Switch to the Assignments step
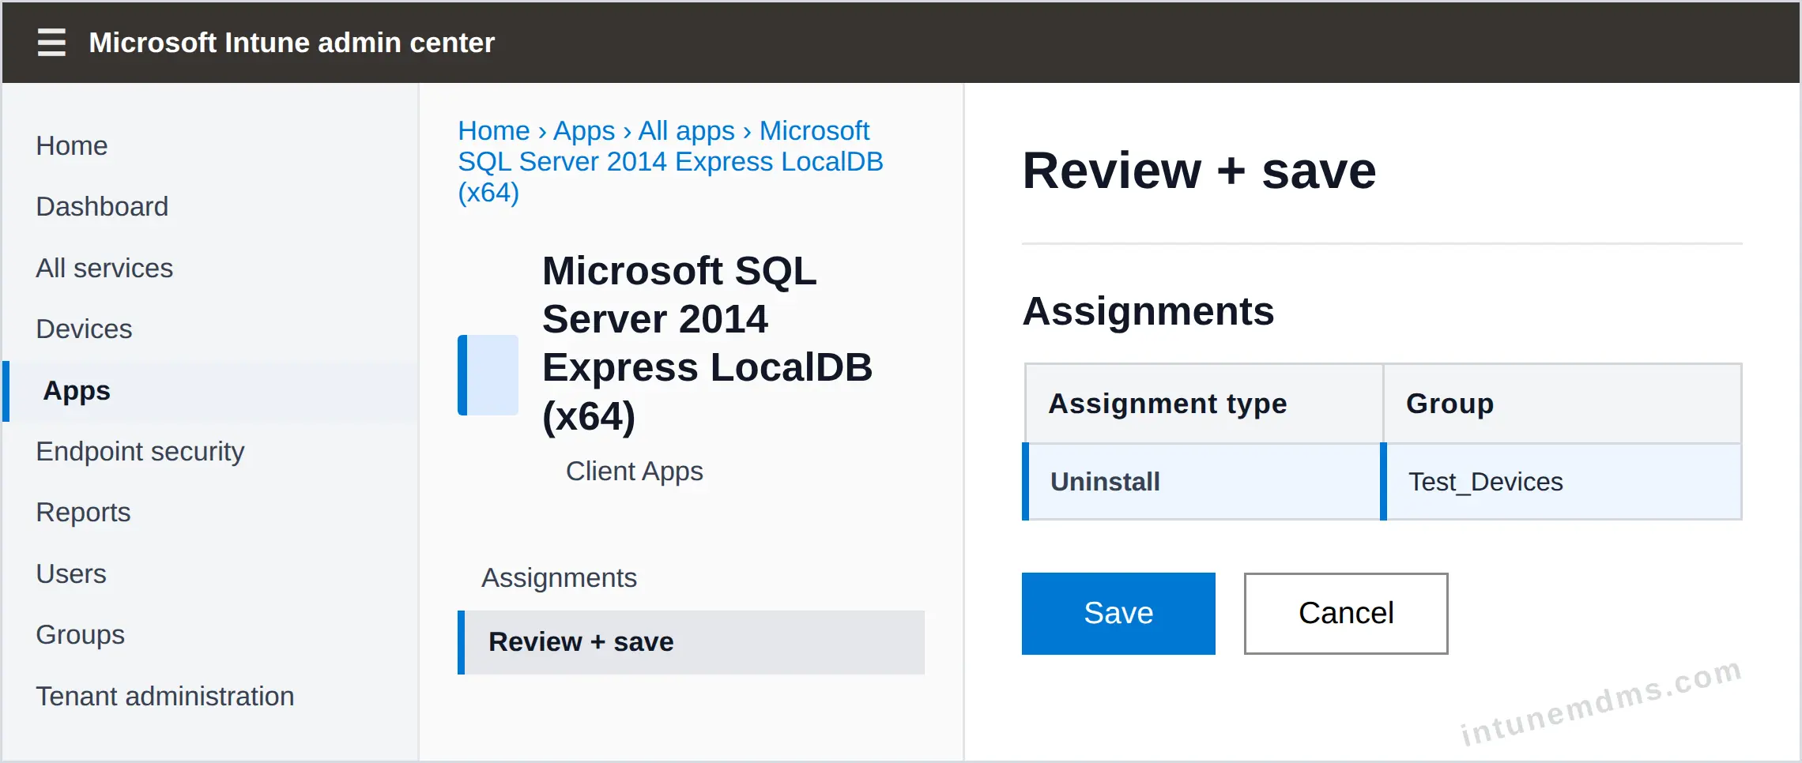This screenshot has width=1802, height=763. point(560,577)
